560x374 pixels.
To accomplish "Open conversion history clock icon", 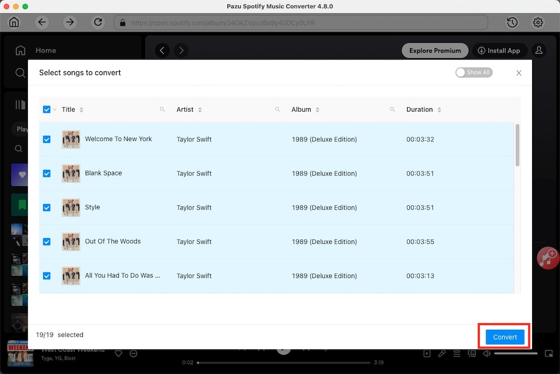I will (x=512, y=22).
